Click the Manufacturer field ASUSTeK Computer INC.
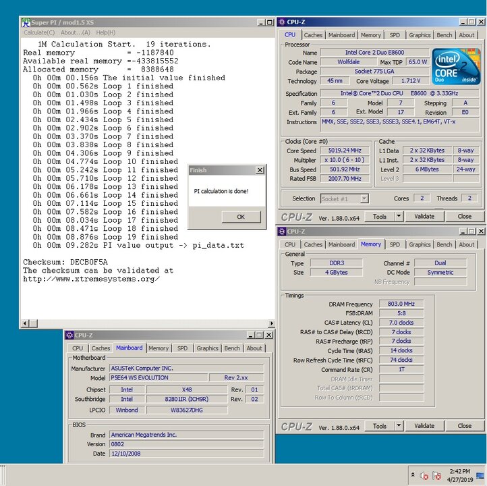The image size is (487, 486). click(x=186, y=369)
